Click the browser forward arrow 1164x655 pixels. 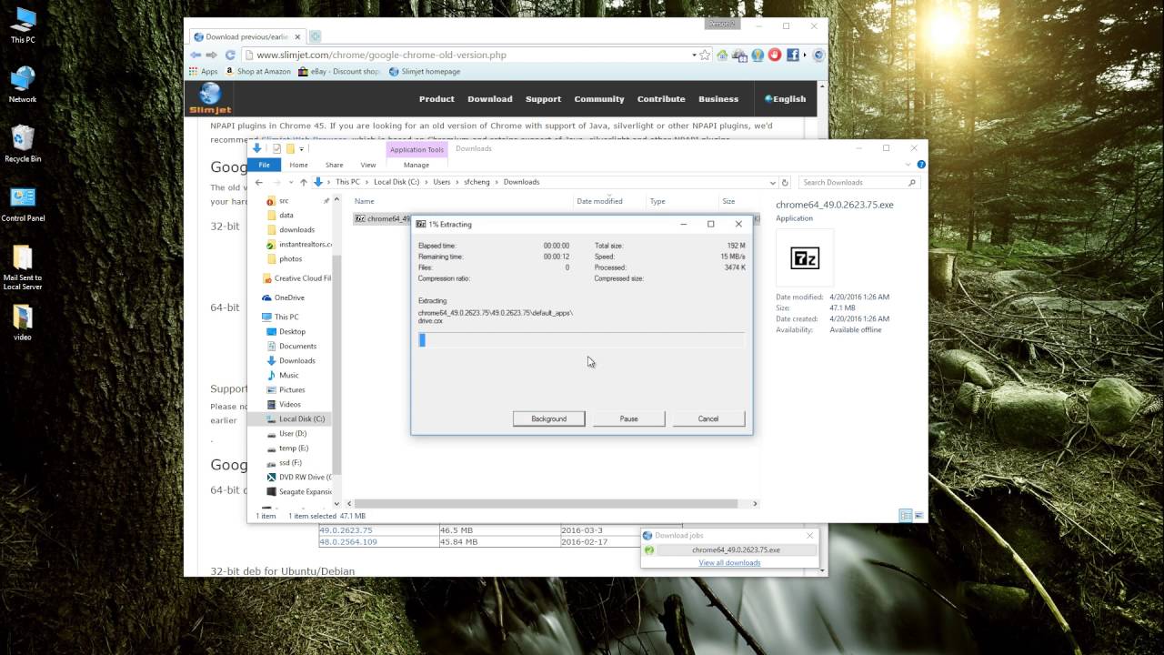coord(212,55)
